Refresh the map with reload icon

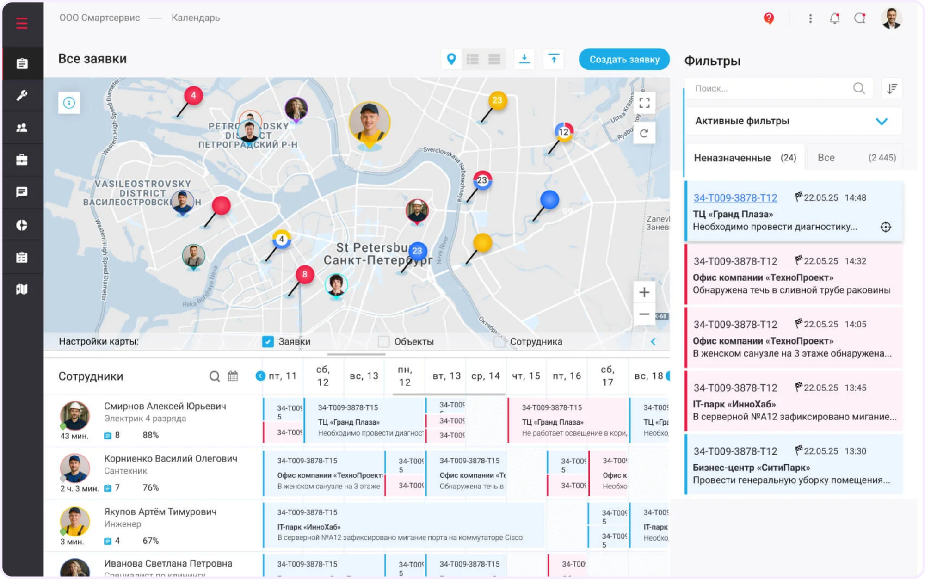644,134
